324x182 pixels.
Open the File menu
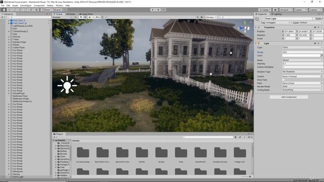coord(3,6)
